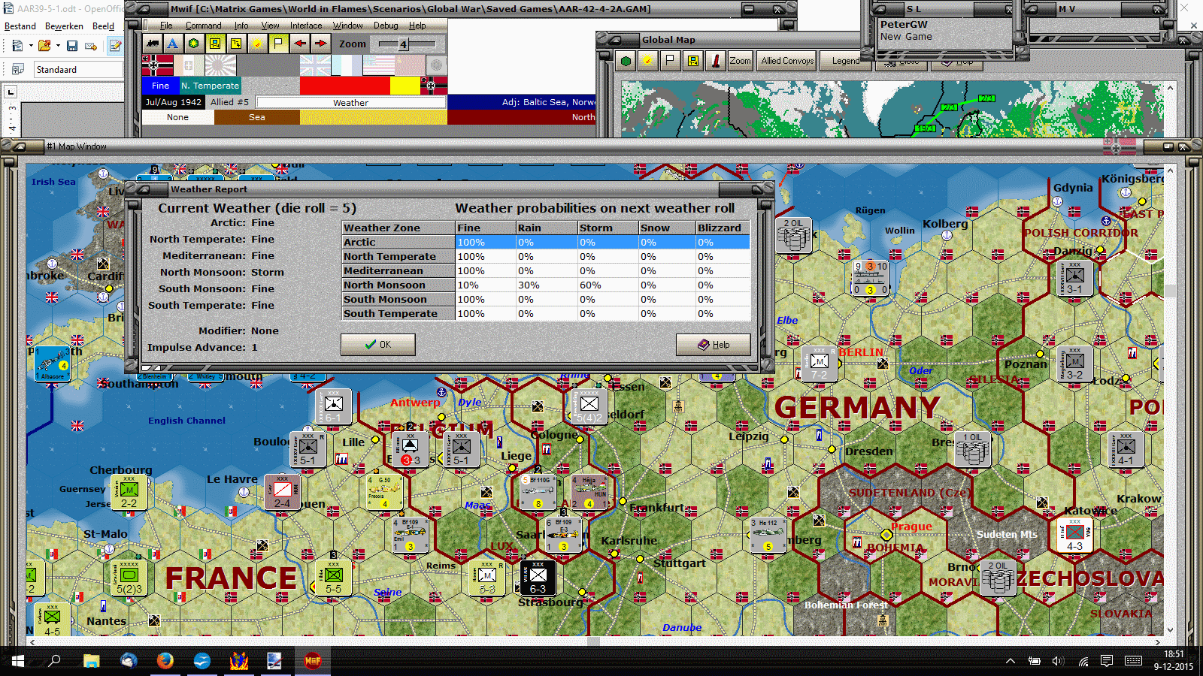Screen dimensions: 1203x676
Task: Open the OpenOffice Bestand menu
Action: pos(20,26)
